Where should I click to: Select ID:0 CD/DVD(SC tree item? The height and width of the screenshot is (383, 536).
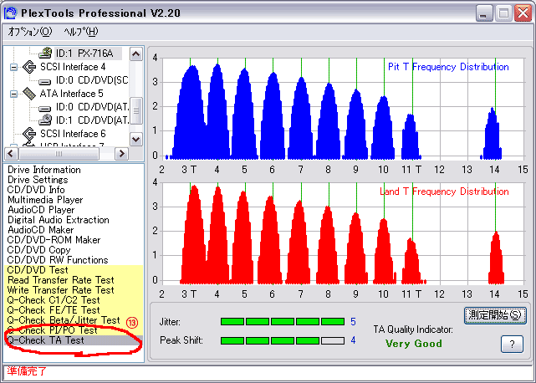pyautogui.click(x=92, y=80)
